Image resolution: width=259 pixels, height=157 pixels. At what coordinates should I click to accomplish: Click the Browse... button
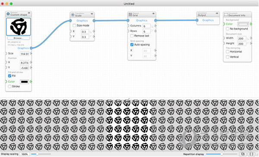pyautogui.click(x=19, y=38)
